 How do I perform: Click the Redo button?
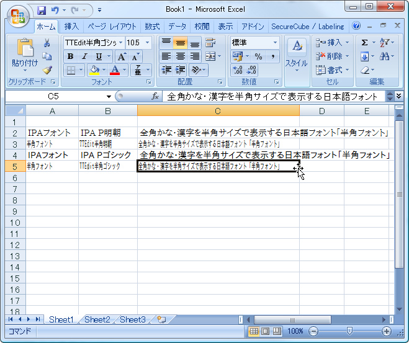[75, 10]
